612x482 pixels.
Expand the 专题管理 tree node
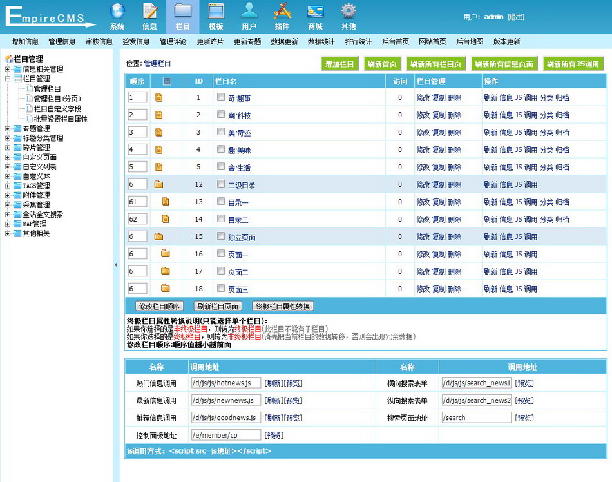tap(8, 128)
